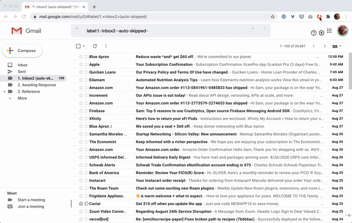Star the Schwab Alerts email
Viewport: 352px width, 223px height.
(81, 165)
